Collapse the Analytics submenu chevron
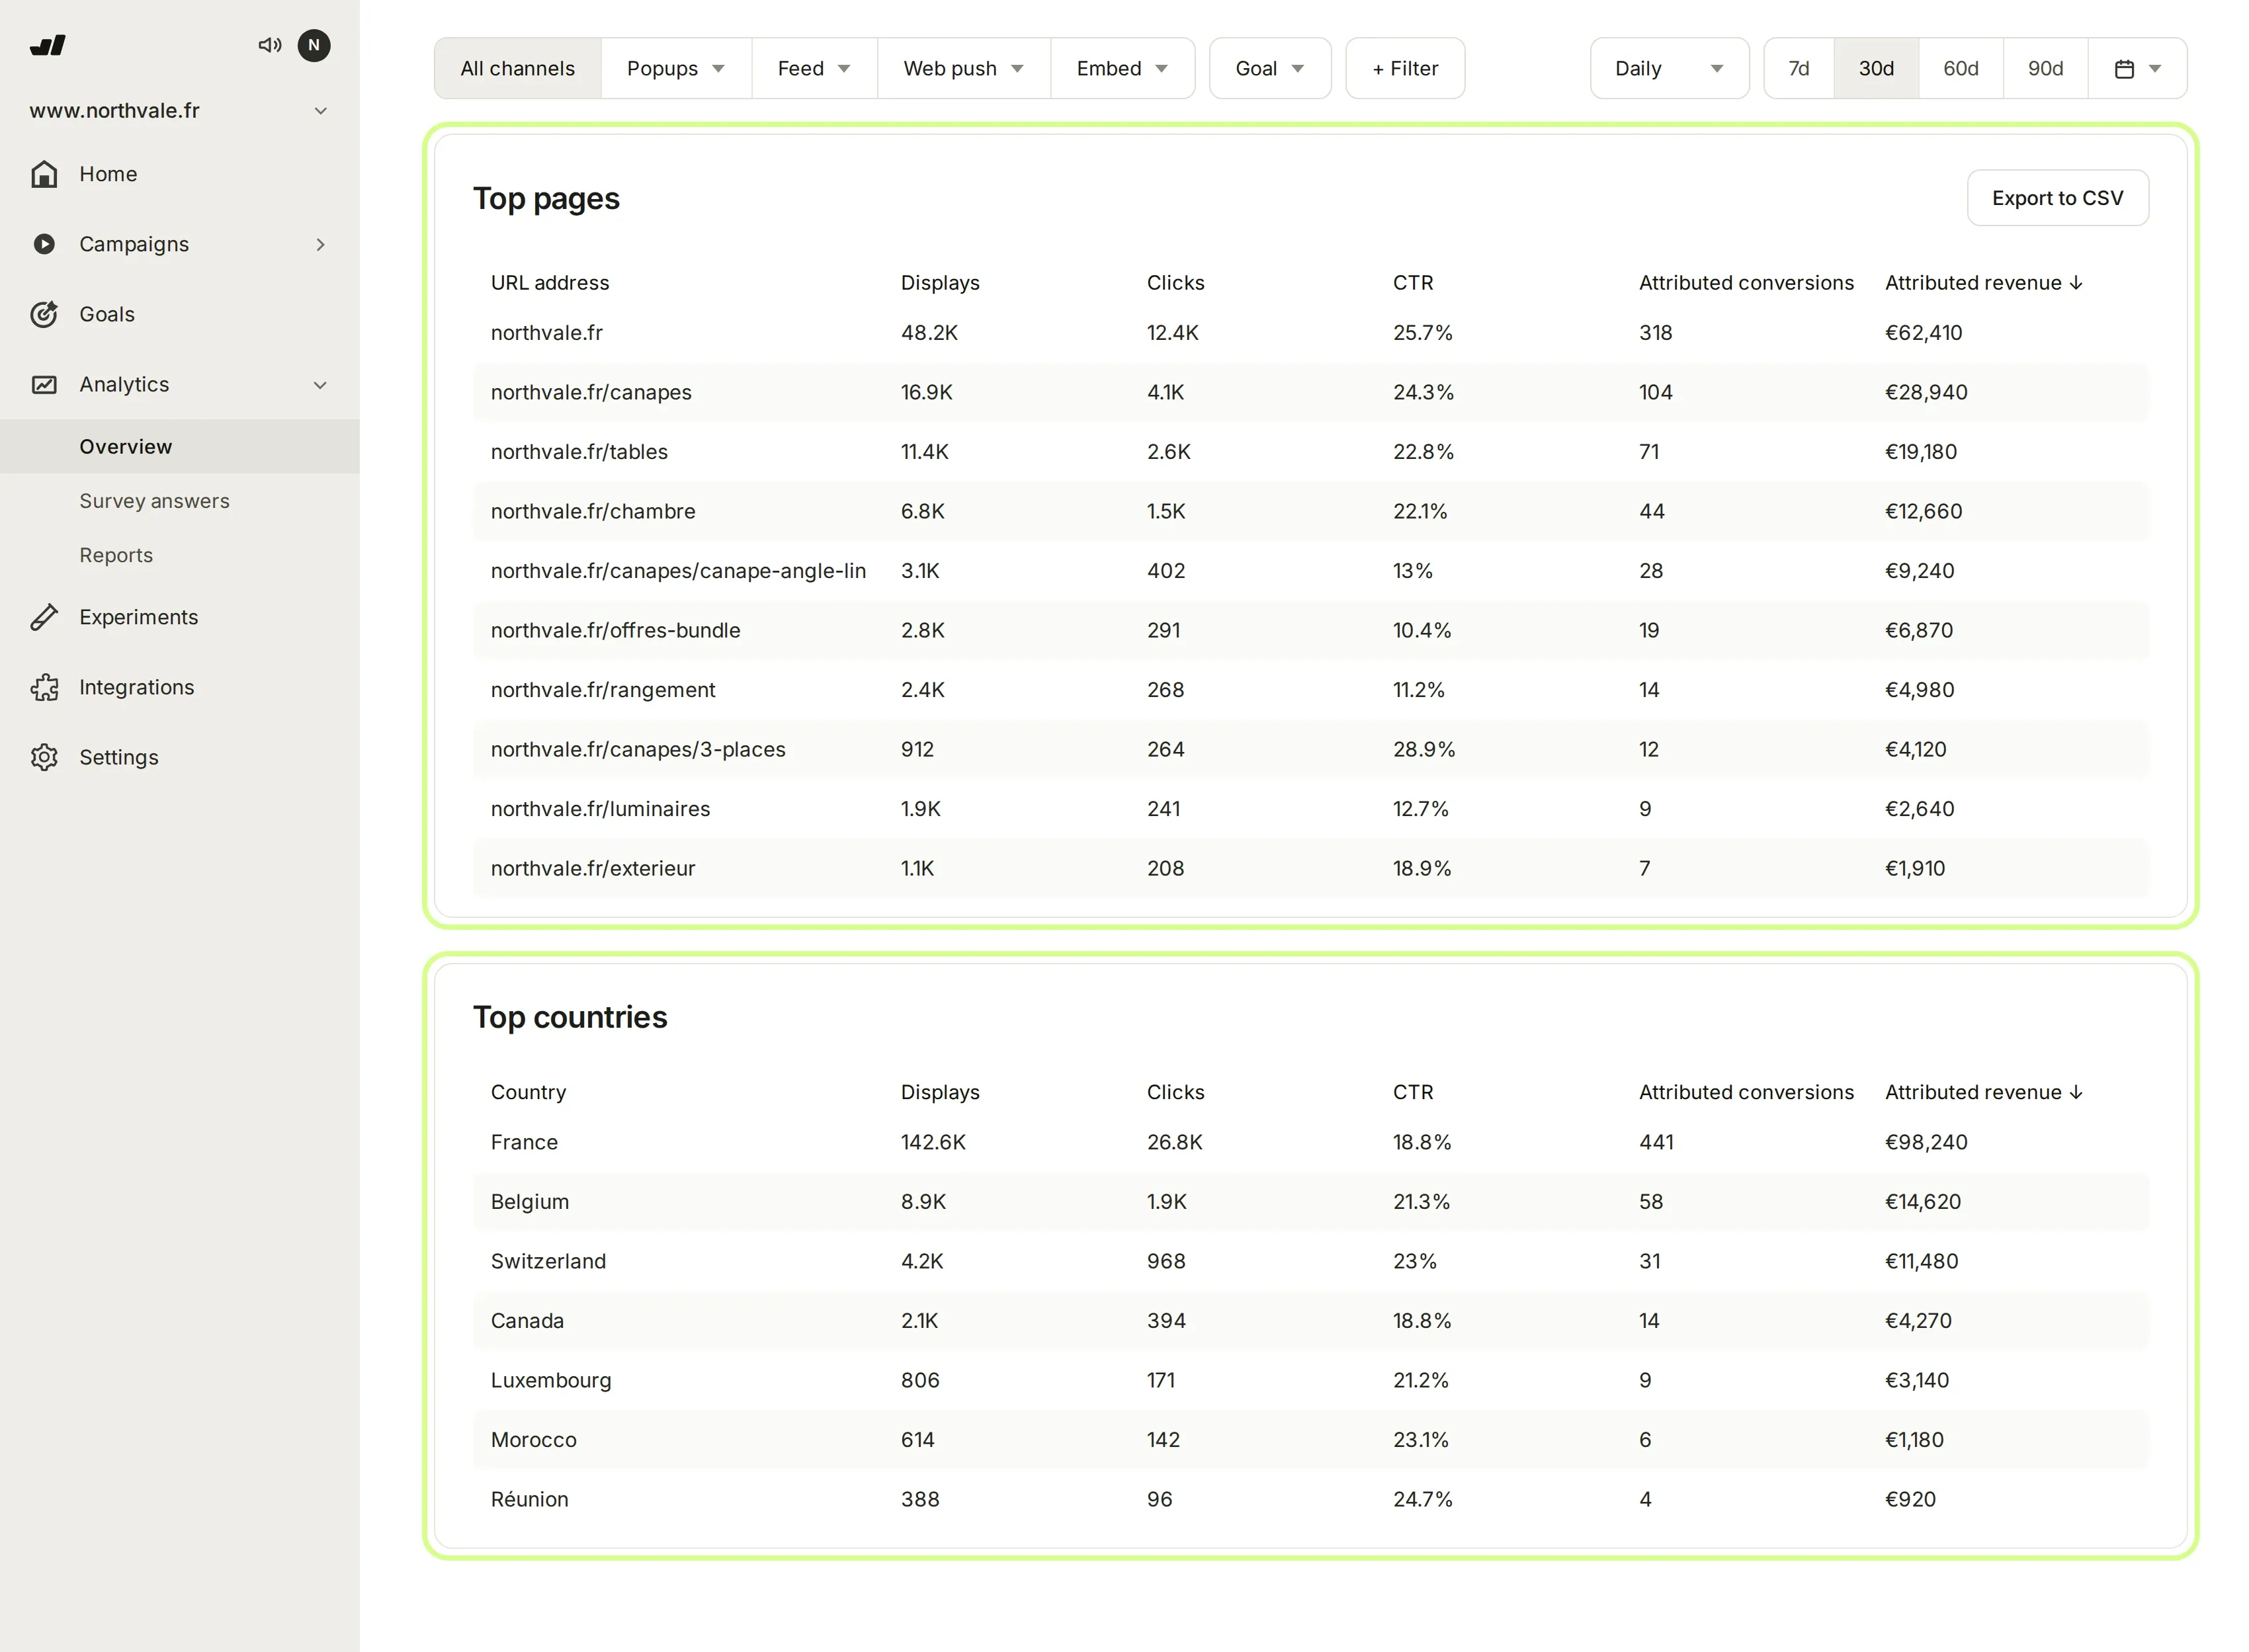 click(320, 384)
